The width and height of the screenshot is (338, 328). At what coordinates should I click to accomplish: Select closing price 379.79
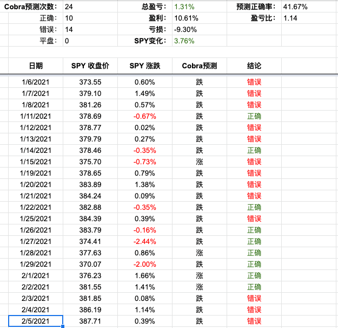(90, 139)
